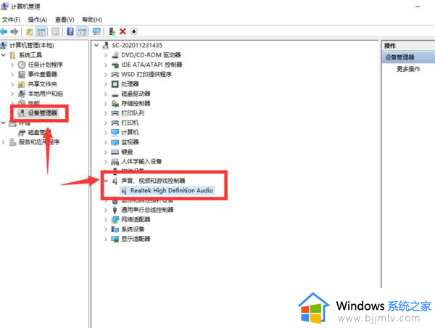The height and width of the screenshot is (328, 435).
Task: Select Realtek High Definition Audio device
Action: click(x=171, y=190)
